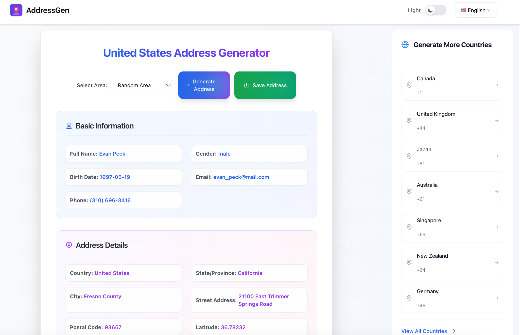Image resolution: width=520 pixels, height=335 pixels.
Task: Open the Singapore country card
Action: [x=453, y=227]
